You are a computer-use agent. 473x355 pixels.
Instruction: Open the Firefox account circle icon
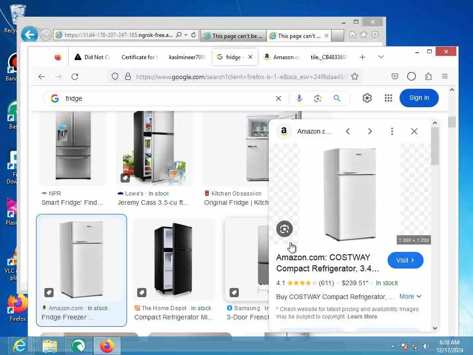[412, 77]
